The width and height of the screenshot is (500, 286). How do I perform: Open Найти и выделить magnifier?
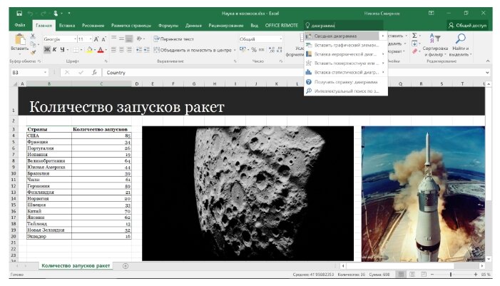coord(461,45)
